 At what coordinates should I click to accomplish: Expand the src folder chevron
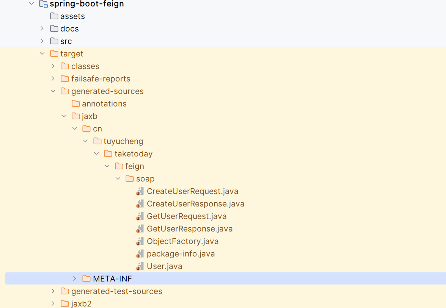[42, 41]
